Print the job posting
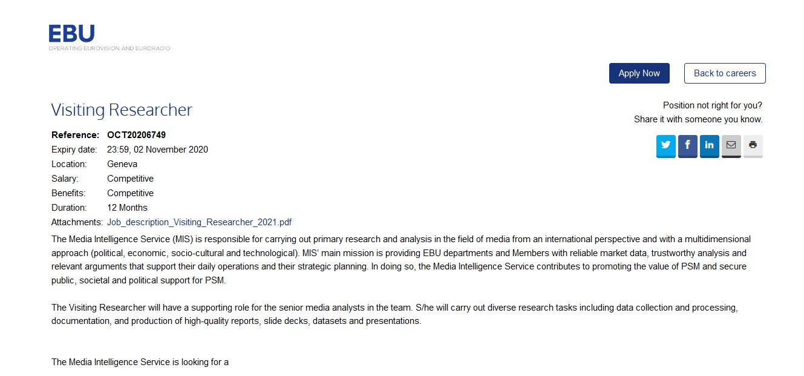The width and height of the screenshot is (804, 376). click(x=753, y=145)
